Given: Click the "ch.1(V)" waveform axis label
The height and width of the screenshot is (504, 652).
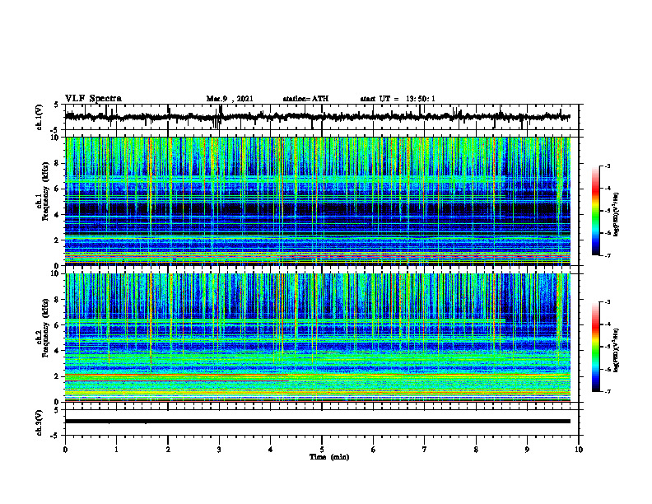Looking at the screenshot, I should 40,117.
